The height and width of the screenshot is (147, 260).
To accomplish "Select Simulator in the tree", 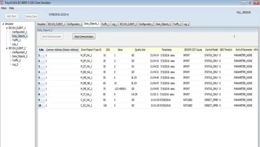I will (9, 24).
